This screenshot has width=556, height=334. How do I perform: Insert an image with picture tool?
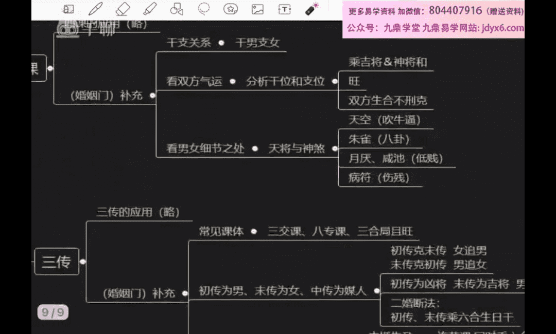click(257, 9)
